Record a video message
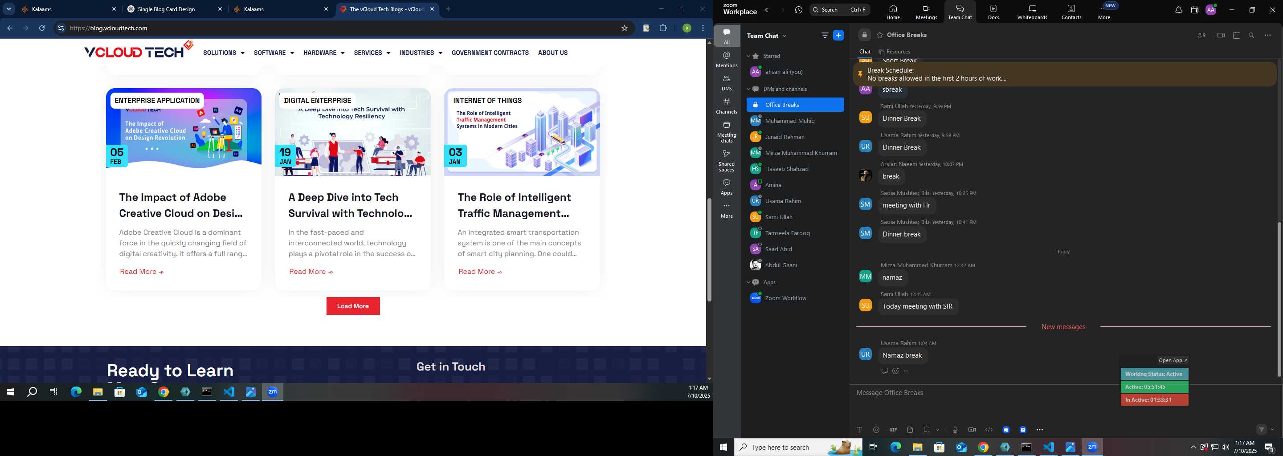1283x456 pixels. pyautogui.click(x=972, y=430)
